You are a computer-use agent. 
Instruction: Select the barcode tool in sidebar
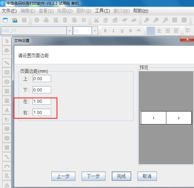pyautogui.click(x=7, y=129)
